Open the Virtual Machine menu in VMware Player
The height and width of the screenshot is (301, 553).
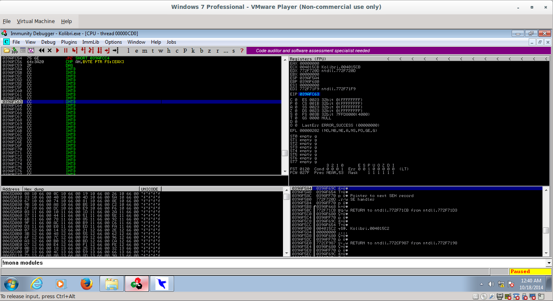(36, 21)
